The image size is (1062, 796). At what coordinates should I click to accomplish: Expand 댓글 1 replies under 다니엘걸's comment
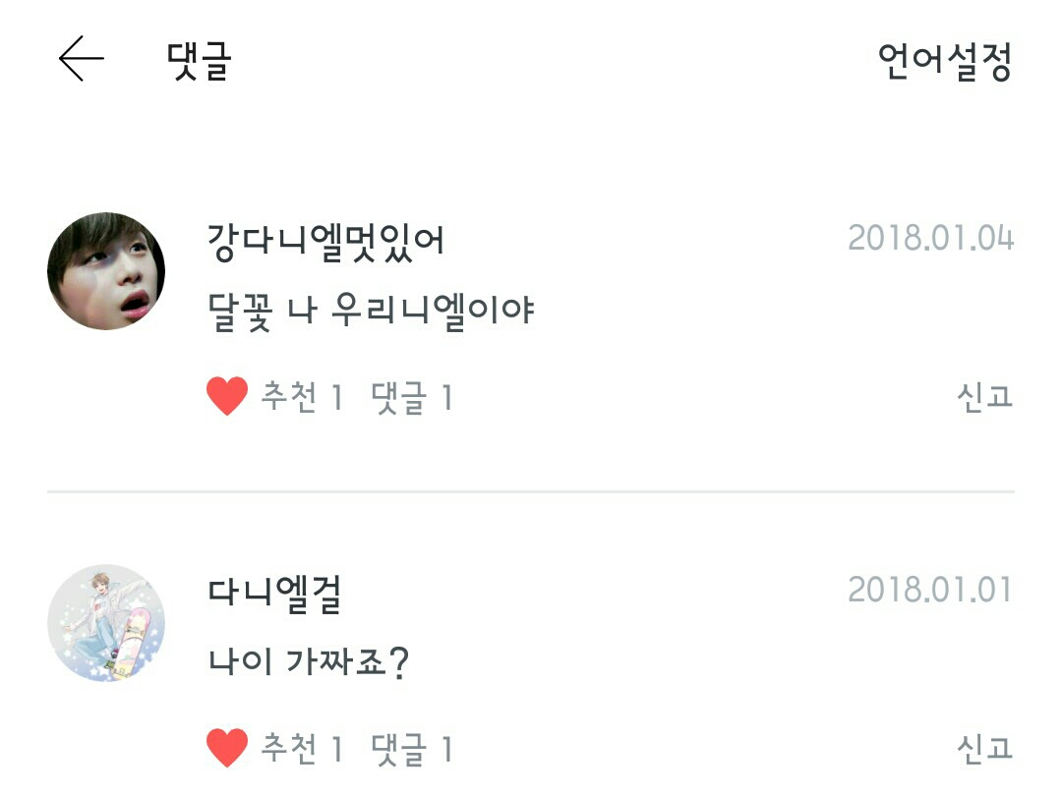(x=412, y=750)
